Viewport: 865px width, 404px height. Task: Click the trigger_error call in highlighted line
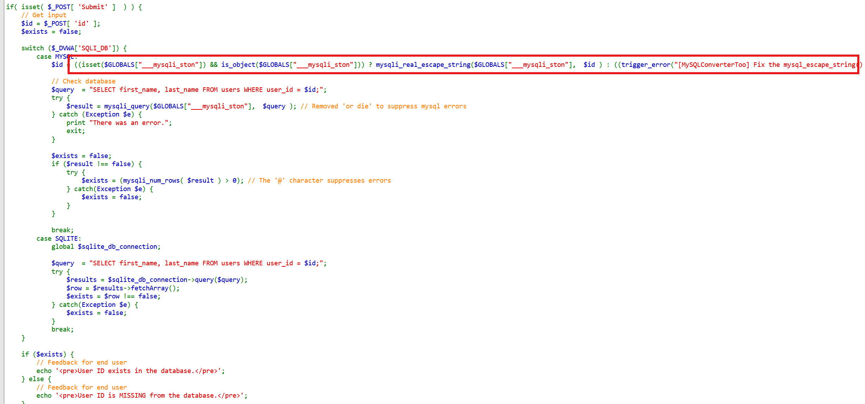(645, 65)
